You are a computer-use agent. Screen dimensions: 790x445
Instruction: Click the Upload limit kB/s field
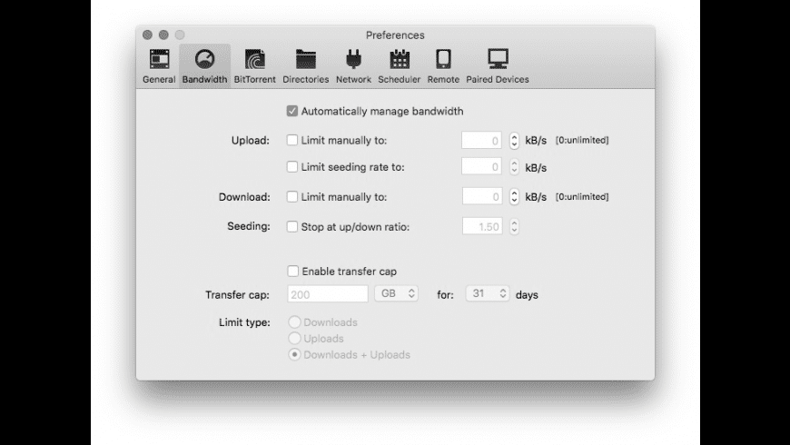[481, 140]
